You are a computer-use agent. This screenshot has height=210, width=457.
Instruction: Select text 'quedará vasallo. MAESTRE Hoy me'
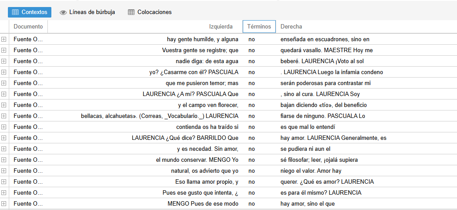327,50
